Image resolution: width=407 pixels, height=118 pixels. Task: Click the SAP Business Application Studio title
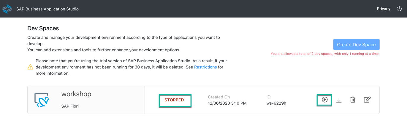click(x=47, y=9)
